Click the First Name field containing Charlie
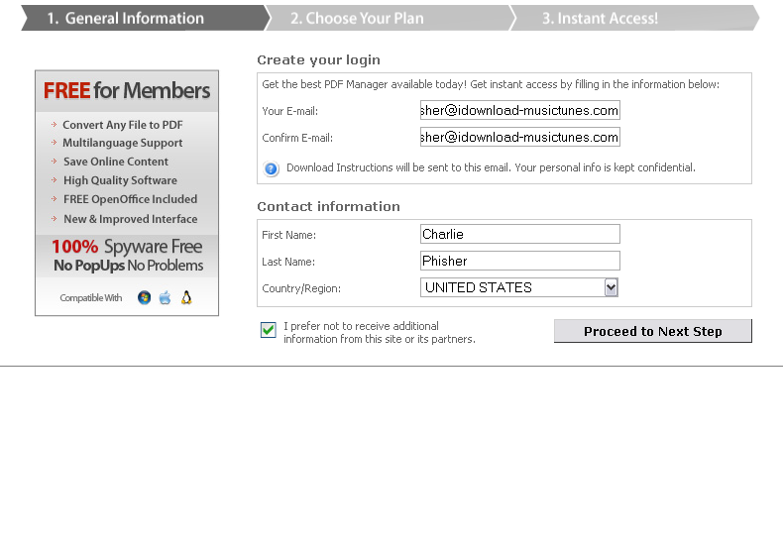Image resolution: width=783 pixels, height=545 pixels. coord(519,234)
